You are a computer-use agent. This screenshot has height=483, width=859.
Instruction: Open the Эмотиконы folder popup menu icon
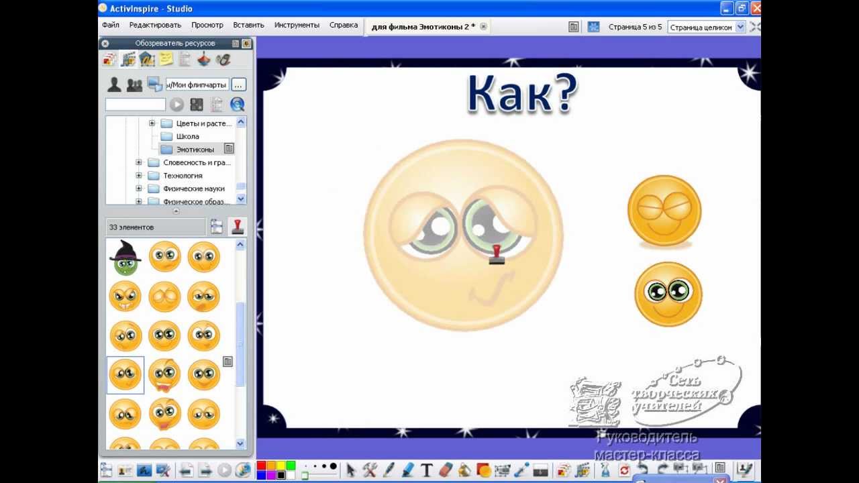tap(229, 148)
